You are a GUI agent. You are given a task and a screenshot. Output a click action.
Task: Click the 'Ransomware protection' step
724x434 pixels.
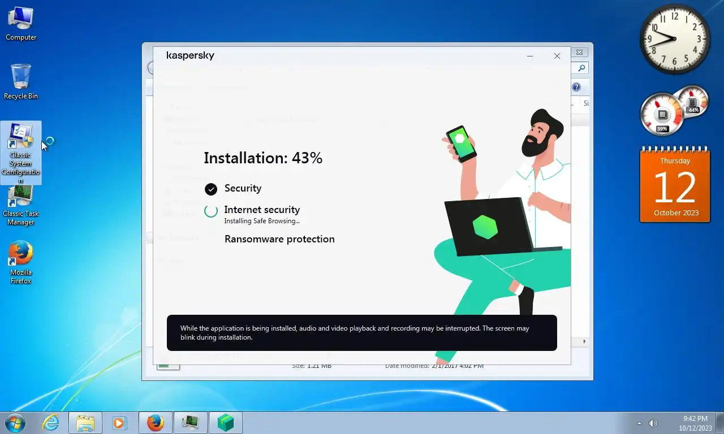click(279, 239)
